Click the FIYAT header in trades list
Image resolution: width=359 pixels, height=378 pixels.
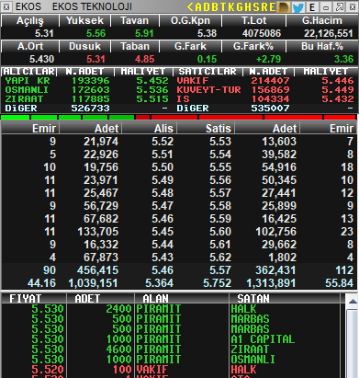click(34, 299)
